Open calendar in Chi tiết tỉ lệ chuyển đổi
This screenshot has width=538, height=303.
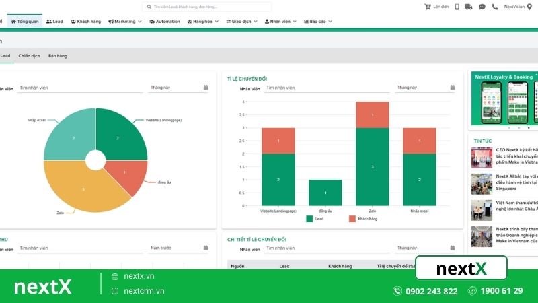pos(452,248)
